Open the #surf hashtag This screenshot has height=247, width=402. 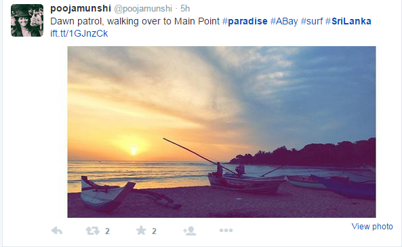point(311,21)
